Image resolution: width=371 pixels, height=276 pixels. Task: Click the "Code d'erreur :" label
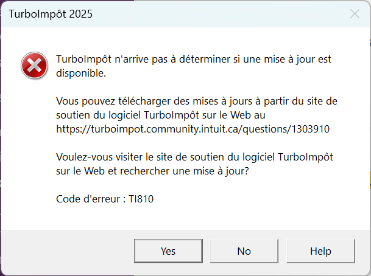pyautogui.click(x=91, y=199)
